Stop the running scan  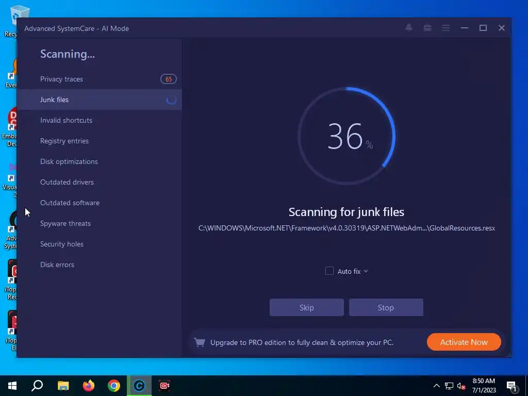click(386, 307)
